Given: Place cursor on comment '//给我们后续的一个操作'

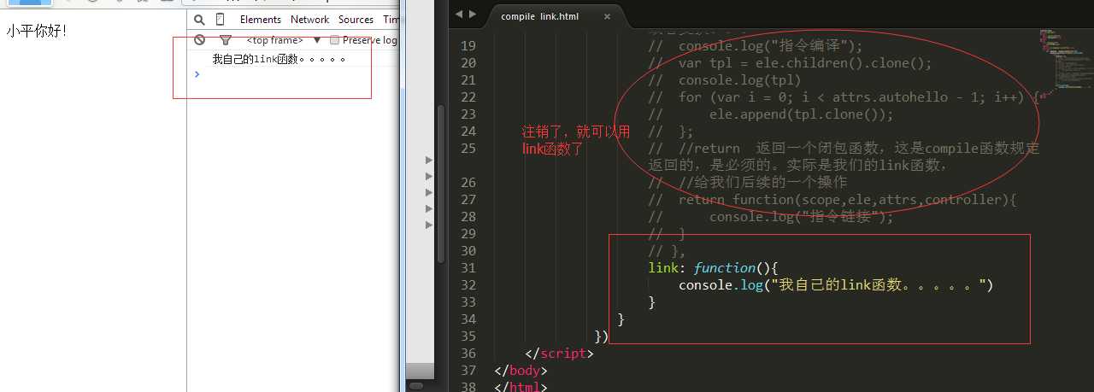Looking at the screenshot, I should (748, 182).
